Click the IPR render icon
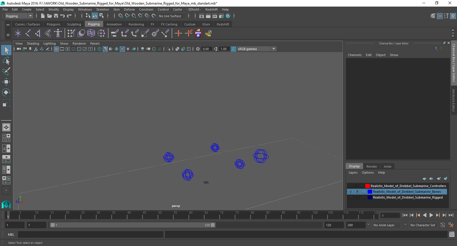The width and height of the screenshot is (457, 246). pyautogui.click(x=215, y=16)
